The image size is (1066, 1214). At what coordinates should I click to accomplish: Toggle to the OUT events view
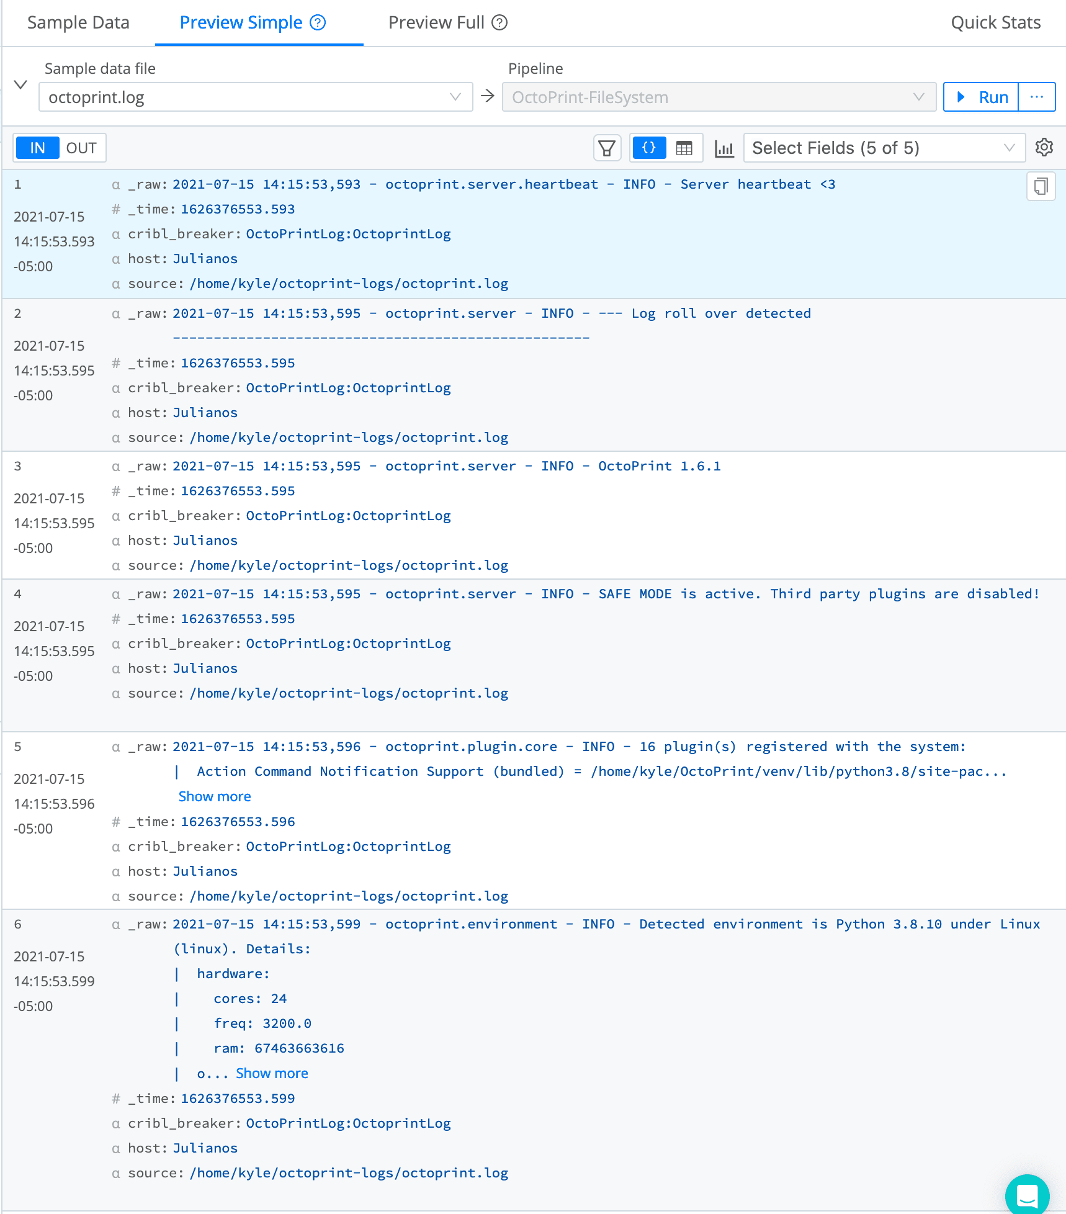click(81, 148)
